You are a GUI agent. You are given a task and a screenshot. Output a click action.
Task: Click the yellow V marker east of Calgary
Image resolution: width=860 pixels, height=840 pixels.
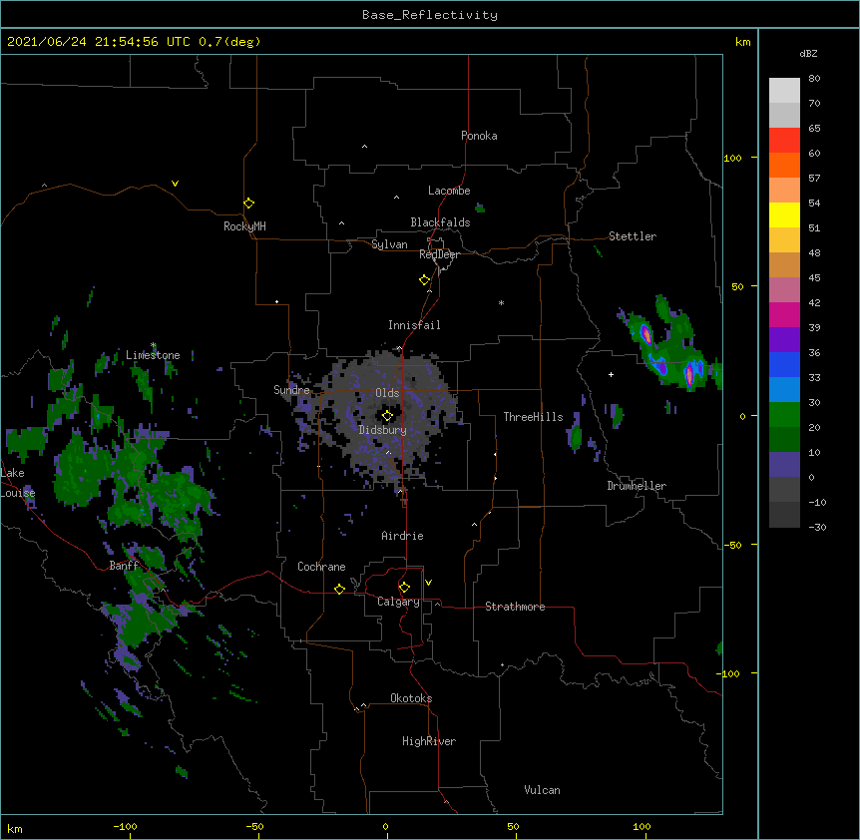point(428,583)
